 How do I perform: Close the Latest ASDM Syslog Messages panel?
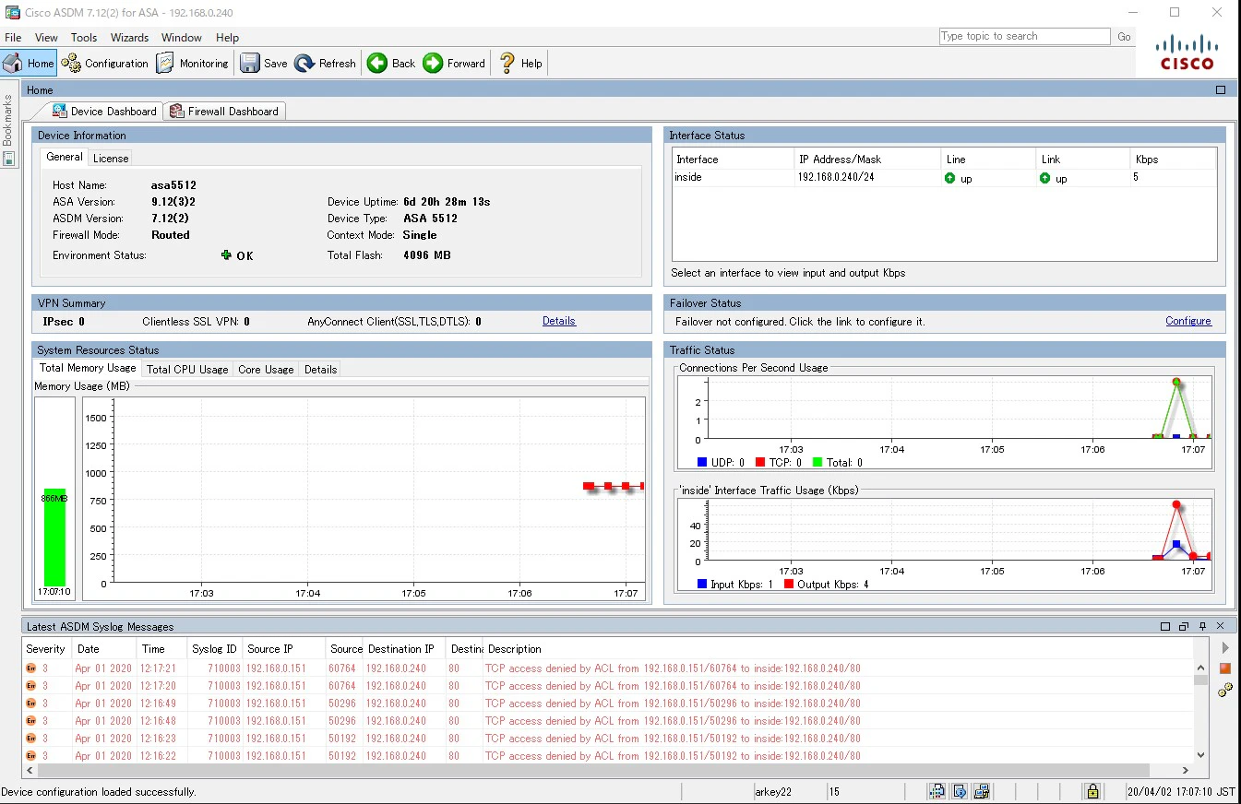click(x=1220, y=627)
